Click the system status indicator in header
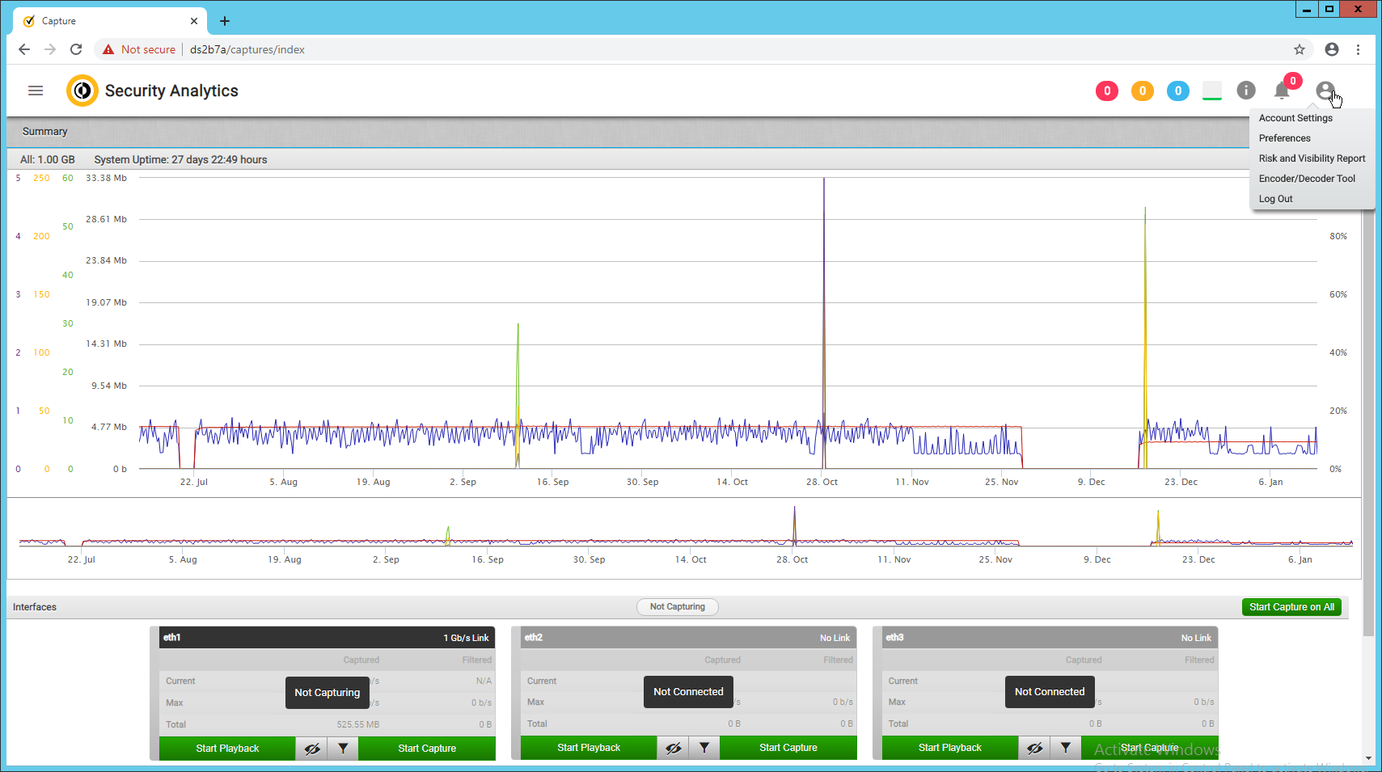The image size is (1382, 772). click(1211, 91)
